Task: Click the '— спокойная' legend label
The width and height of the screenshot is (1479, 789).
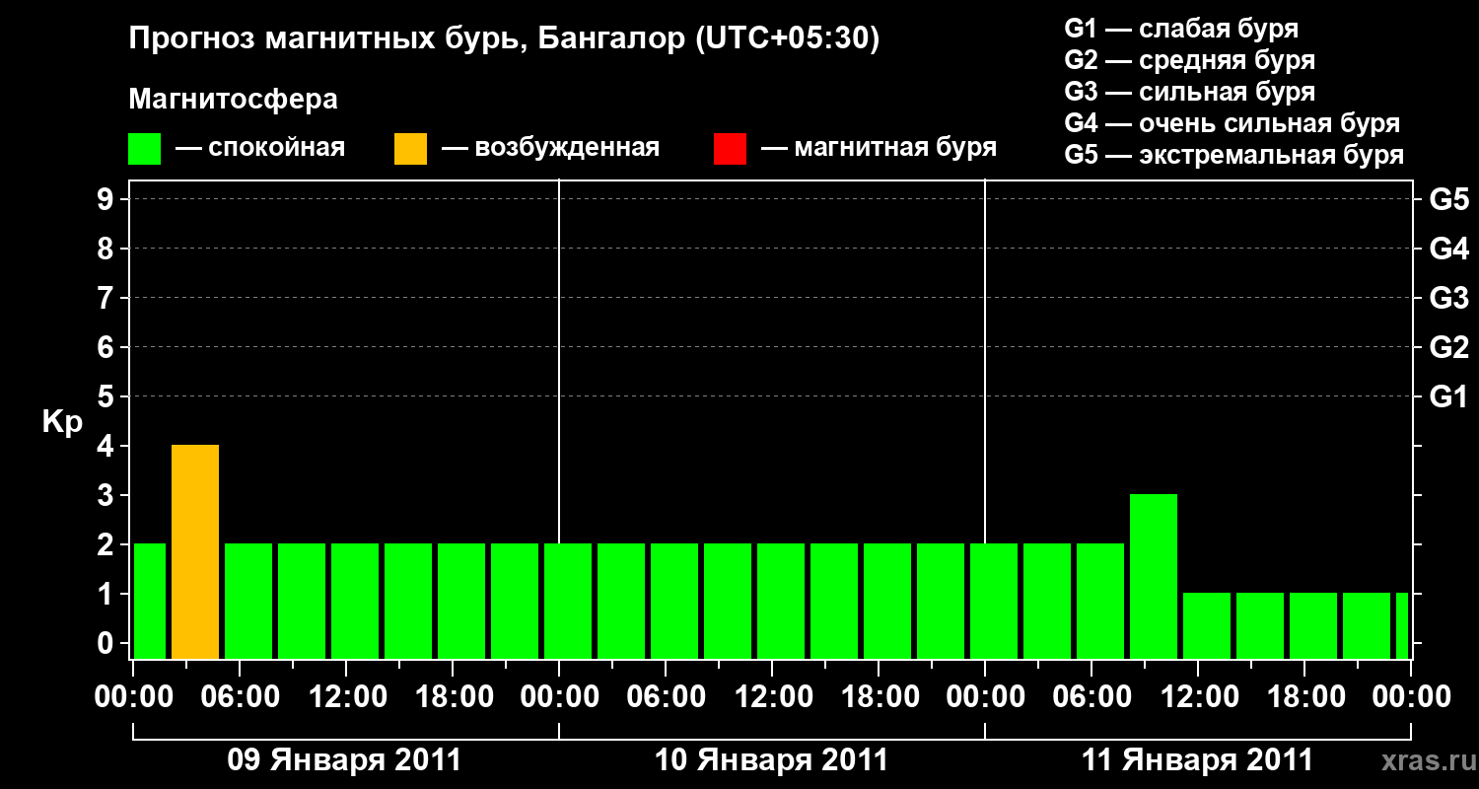Action: click(260, 149)
